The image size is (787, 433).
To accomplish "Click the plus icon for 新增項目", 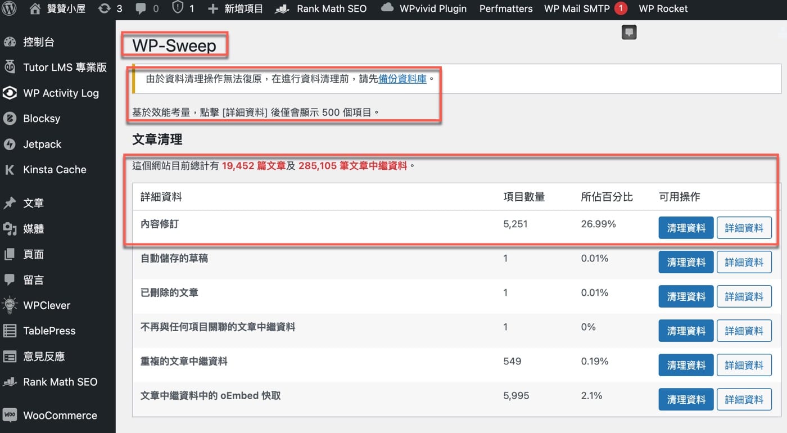I will pos(213,8).
